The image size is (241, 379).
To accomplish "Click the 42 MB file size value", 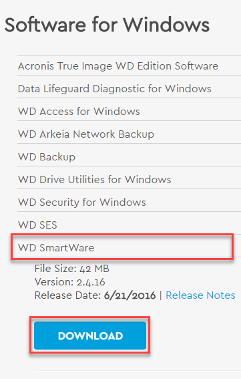I will pos(94,269).
